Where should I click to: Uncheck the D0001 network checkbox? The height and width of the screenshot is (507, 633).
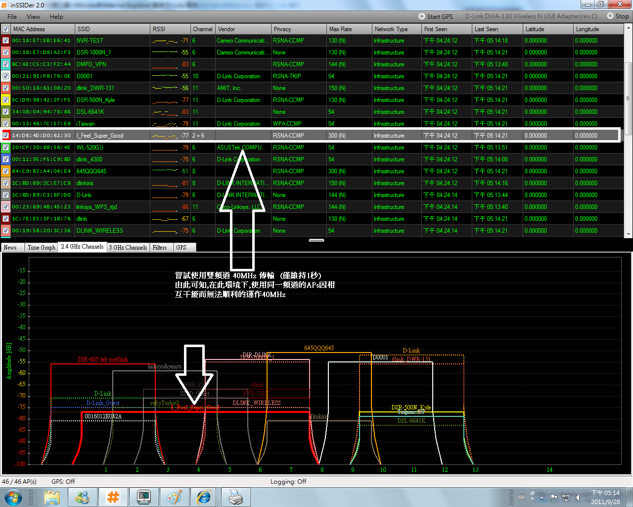point(5,76)
